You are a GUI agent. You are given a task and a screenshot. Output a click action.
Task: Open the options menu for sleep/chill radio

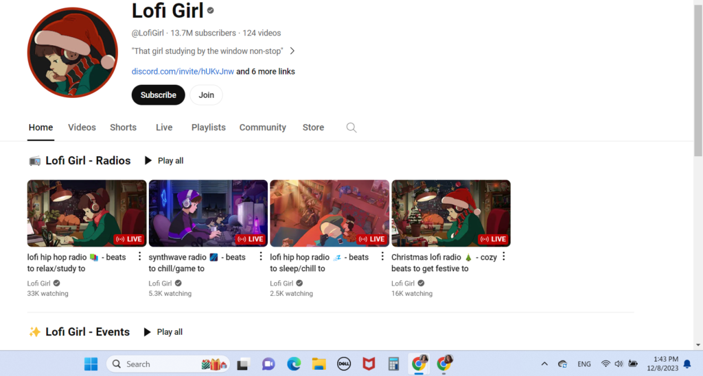(382, 256)
